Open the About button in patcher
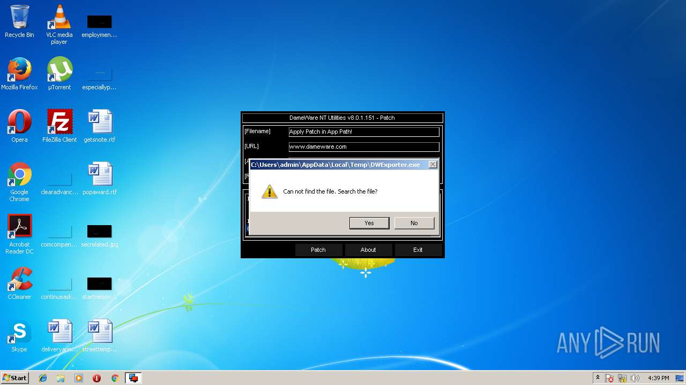686x385 pixels. pos(368,250)
